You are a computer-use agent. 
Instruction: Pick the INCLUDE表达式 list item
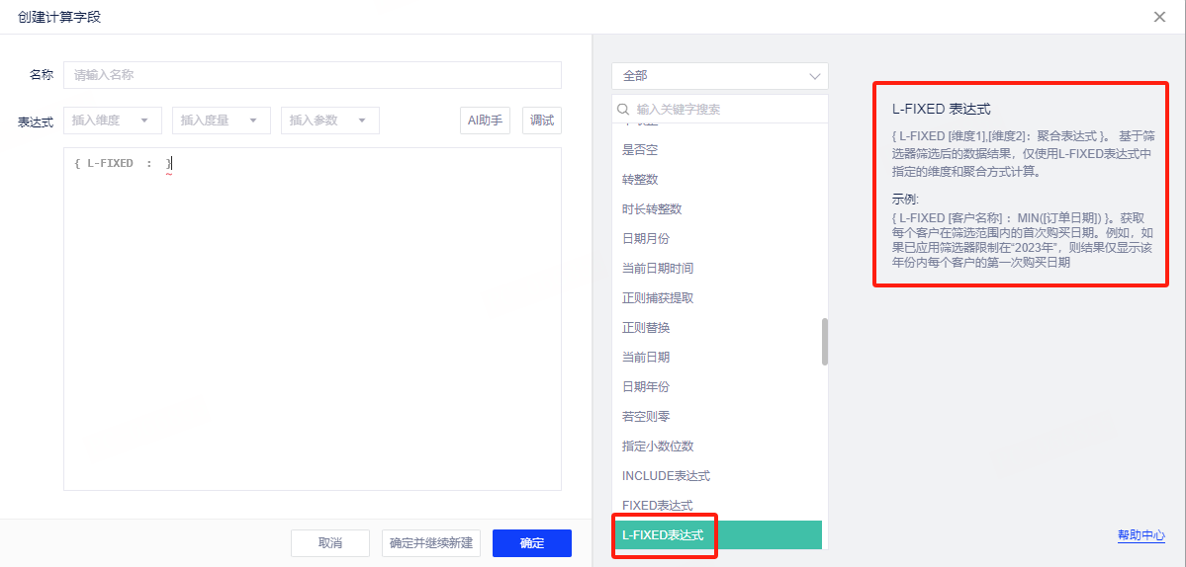click(x=666, y=476)
